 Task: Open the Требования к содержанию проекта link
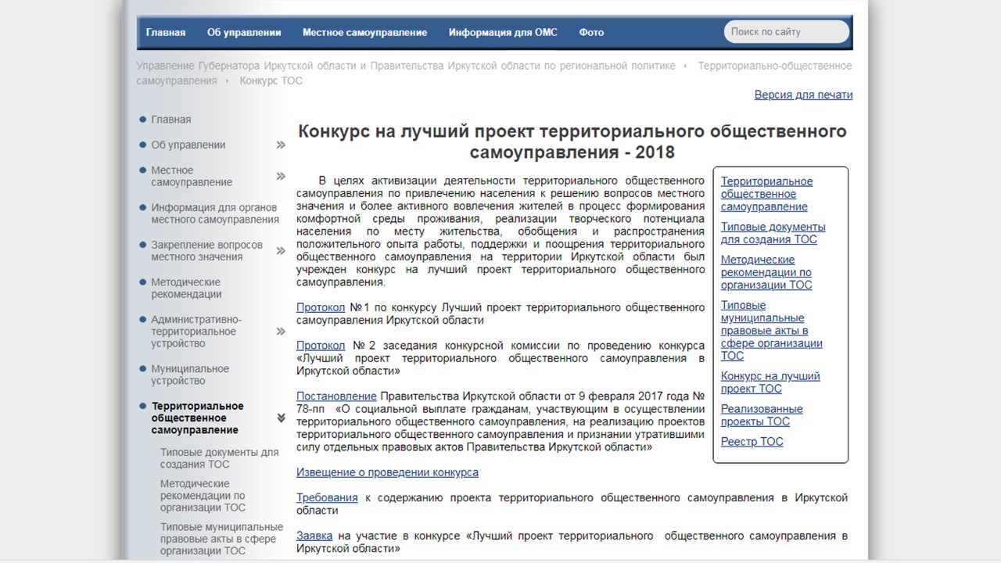tap(327, 497)
